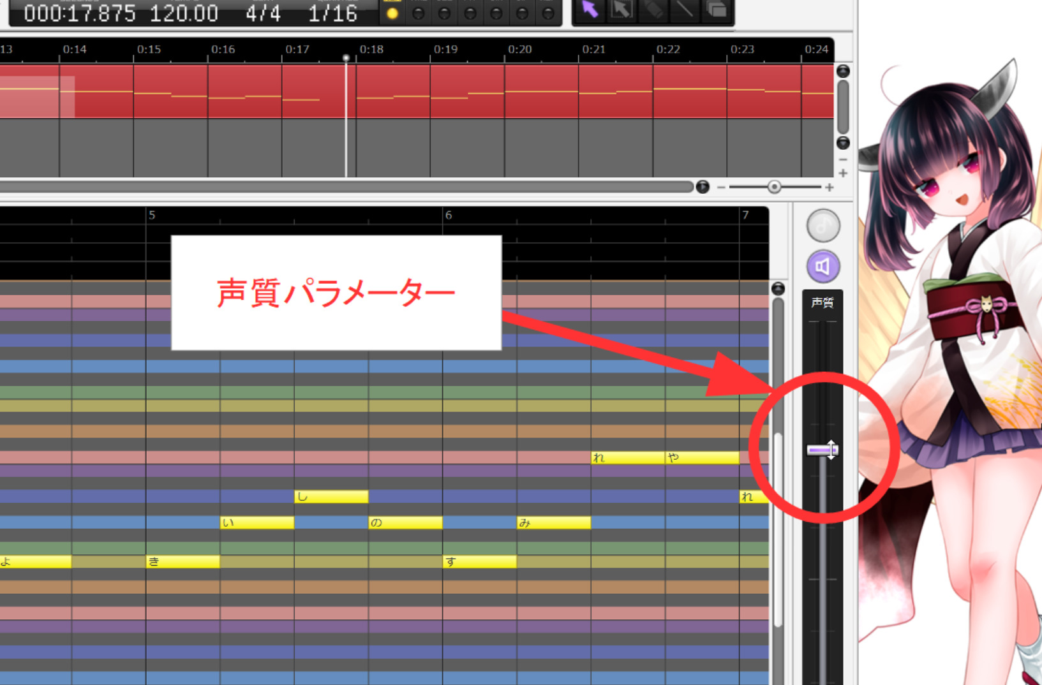Click the gray music note round button
This screenshot has width=1042, height=685.
tap(823, 226)
